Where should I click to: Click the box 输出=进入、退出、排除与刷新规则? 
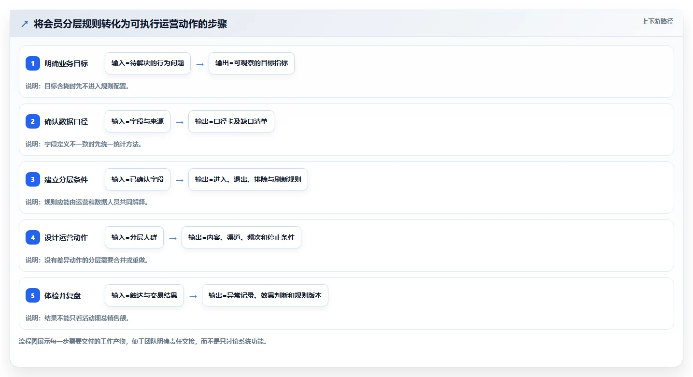[248, 179]
